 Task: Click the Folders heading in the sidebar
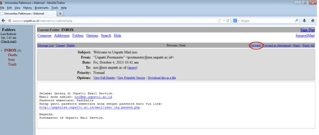click(9, 29)
